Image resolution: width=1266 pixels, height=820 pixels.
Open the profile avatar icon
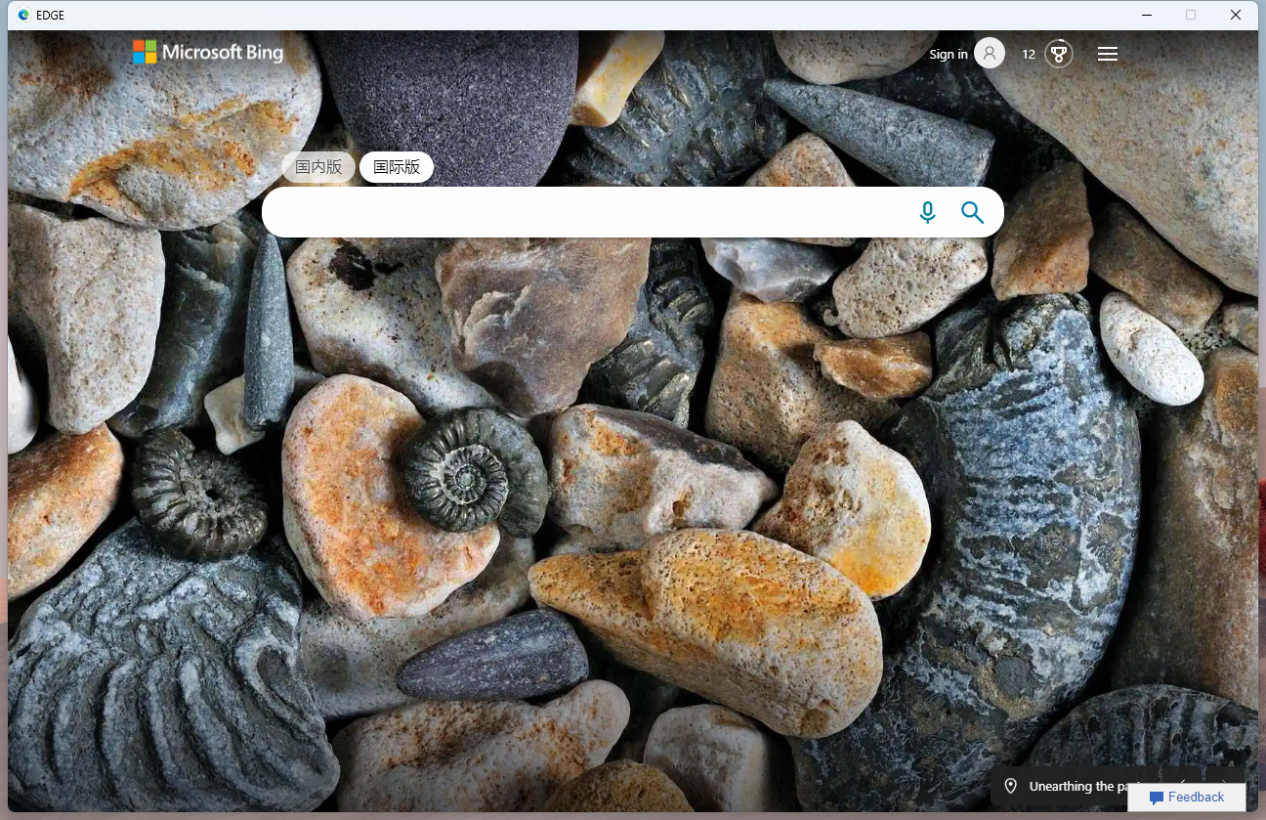coord(990,54)
